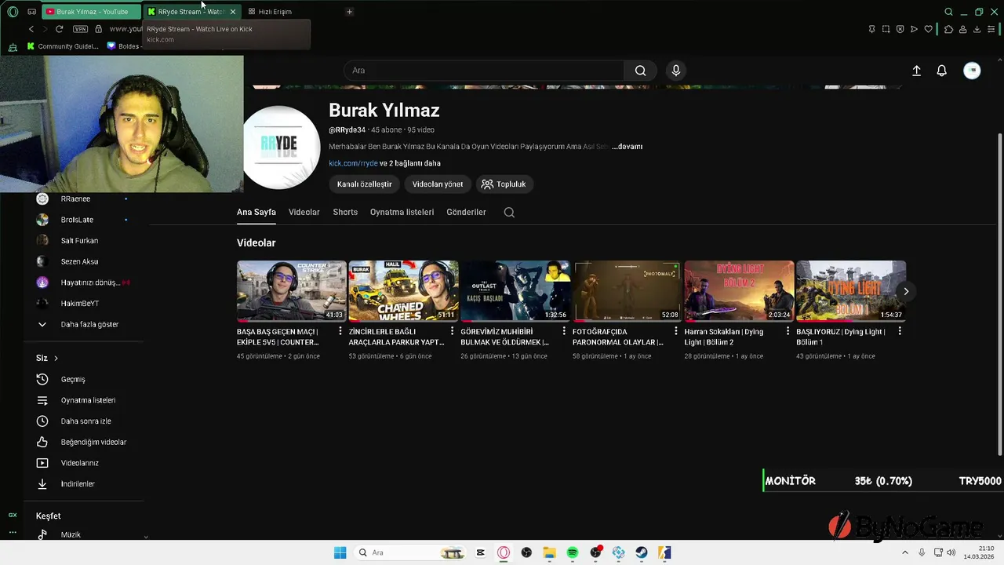Click the bookmark heart icon
The image size is (1004, 565).
click(929, 29)
